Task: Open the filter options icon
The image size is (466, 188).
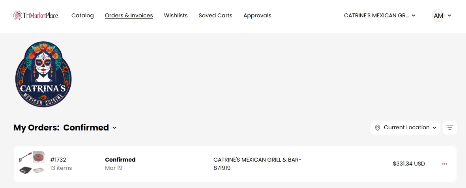Action: click(449, 128)
